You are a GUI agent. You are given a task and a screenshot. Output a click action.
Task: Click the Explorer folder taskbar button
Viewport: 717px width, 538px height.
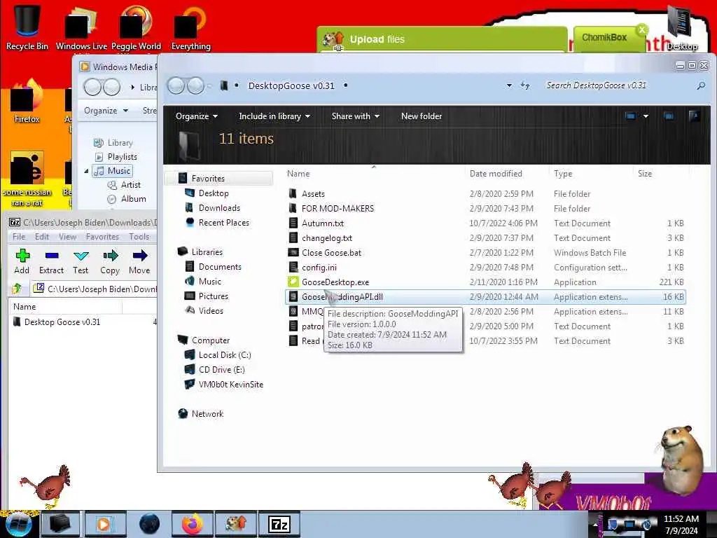click(60, 524)
